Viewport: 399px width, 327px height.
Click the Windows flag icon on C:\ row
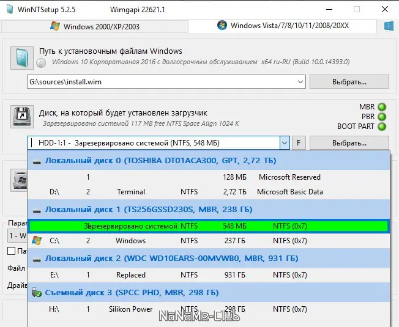click(37, 241)
